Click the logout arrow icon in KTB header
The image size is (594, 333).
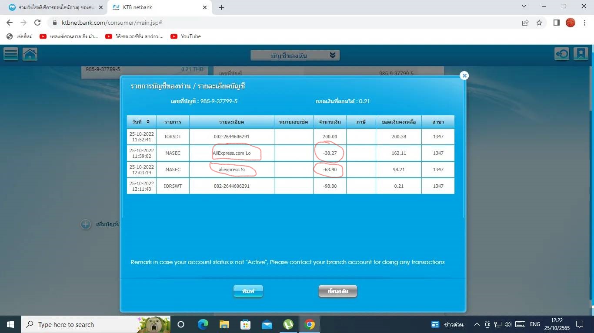[562, 54]
